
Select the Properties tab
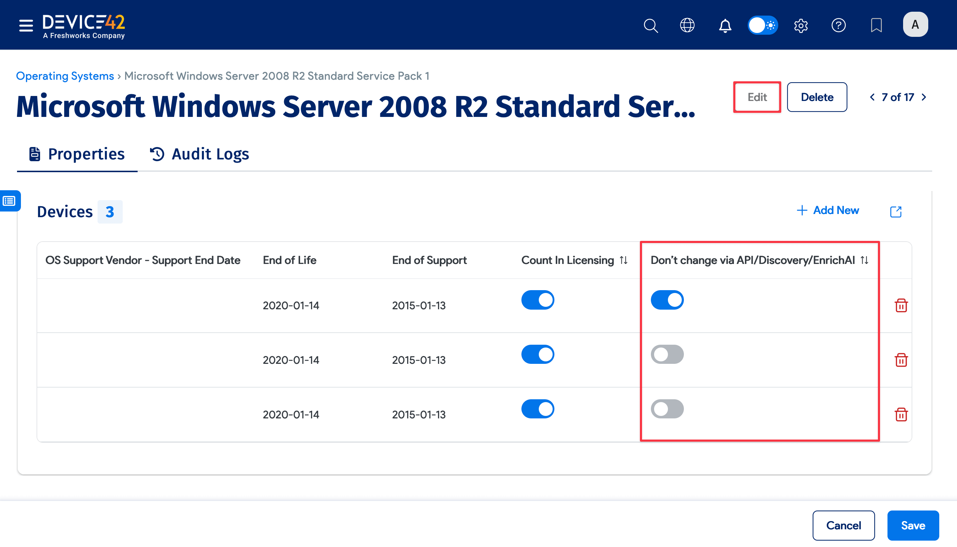tap(77, 154)
